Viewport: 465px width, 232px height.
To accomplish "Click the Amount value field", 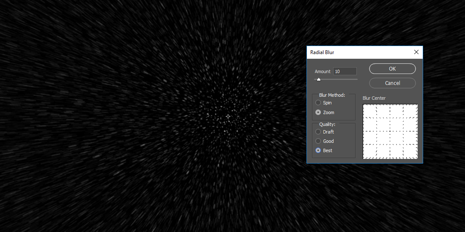I will tap(345, 71).
